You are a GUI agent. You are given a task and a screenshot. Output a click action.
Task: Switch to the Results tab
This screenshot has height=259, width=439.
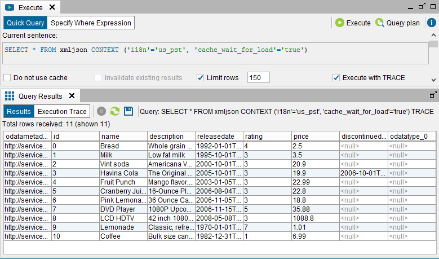[x=19, y=112]
